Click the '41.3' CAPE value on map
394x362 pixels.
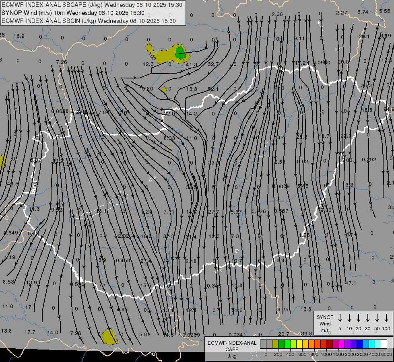click(x=192, y=65)
